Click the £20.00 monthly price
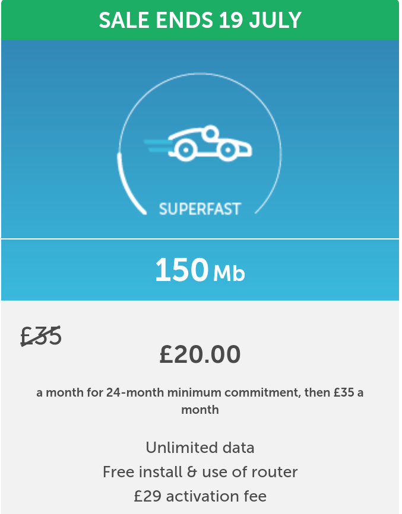Image resolution: width=402 pixels, height=514 pixels. [x=200, y=355]
